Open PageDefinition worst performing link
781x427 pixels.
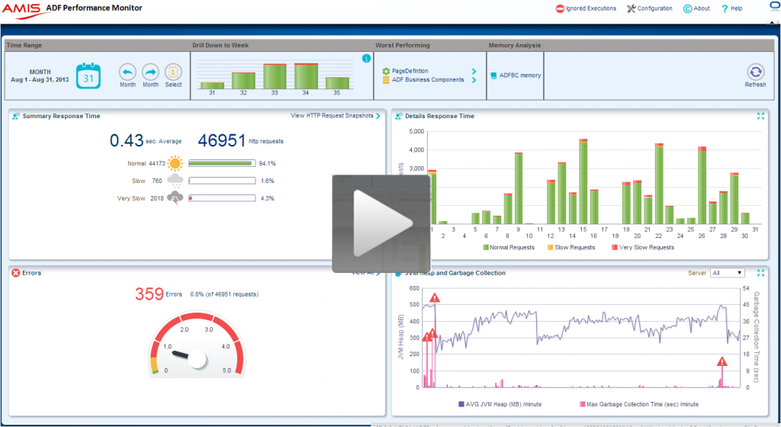(x=410, y=71)
